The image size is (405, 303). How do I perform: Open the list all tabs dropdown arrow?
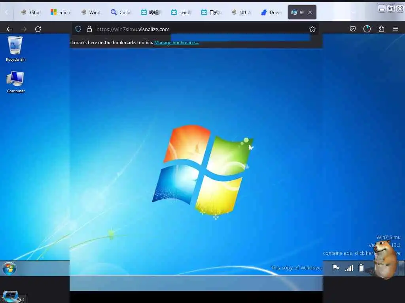[x=354, y=12]
